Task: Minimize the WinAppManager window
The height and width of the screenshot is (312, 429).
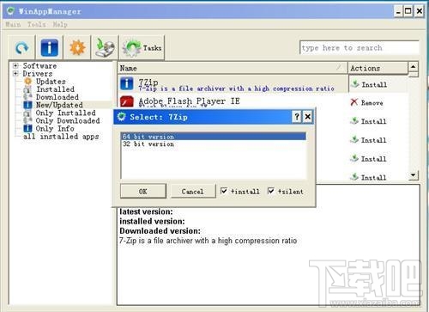Action: click(x=398, y=11)
